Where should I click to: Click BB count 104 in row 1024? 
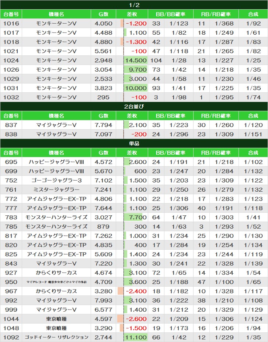156,60
